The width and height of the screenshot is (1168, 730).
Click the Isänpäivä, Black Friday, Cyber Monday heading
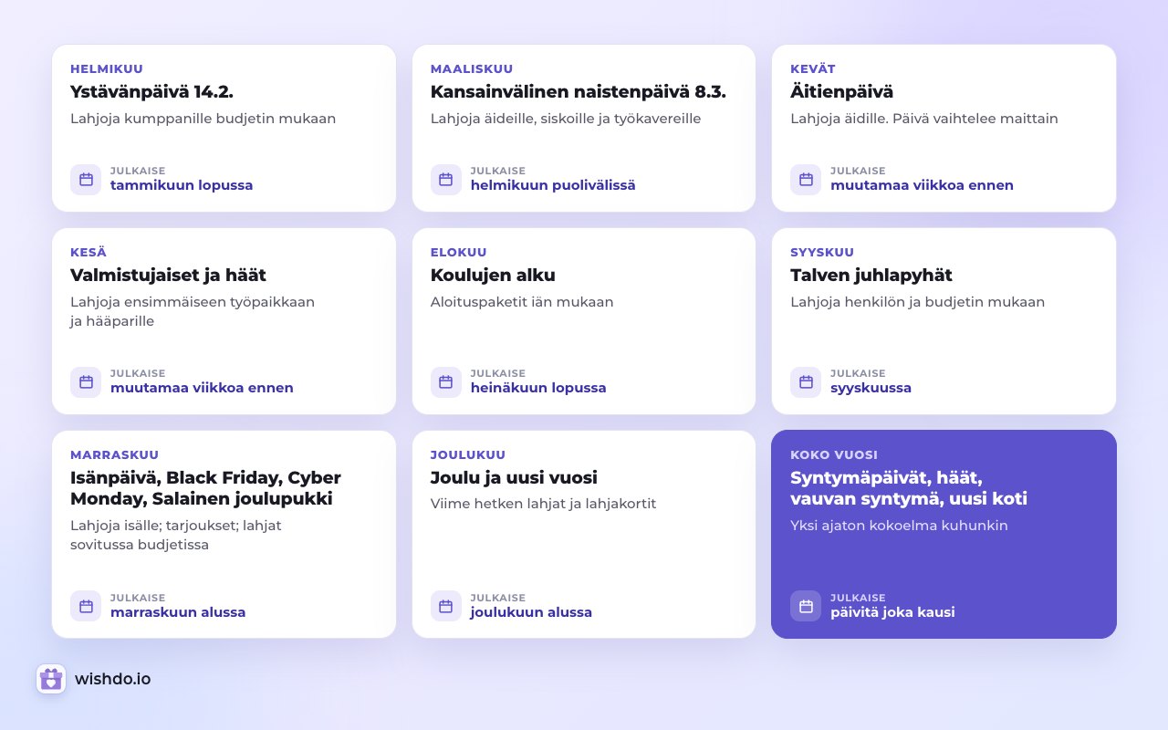point(205,488)
